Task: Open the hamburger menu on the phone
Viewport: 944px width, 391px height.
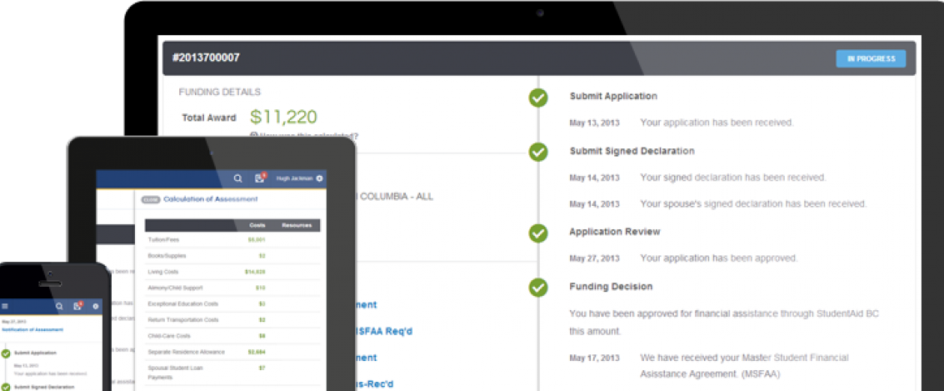Action: pos(5,307)
